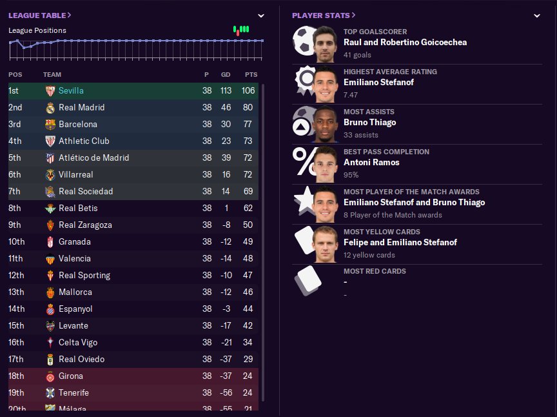Click the Villarreal yellow crest icon
Image resolution: width=557 pixels, height=417 pixels.
[x=50, y=175]
